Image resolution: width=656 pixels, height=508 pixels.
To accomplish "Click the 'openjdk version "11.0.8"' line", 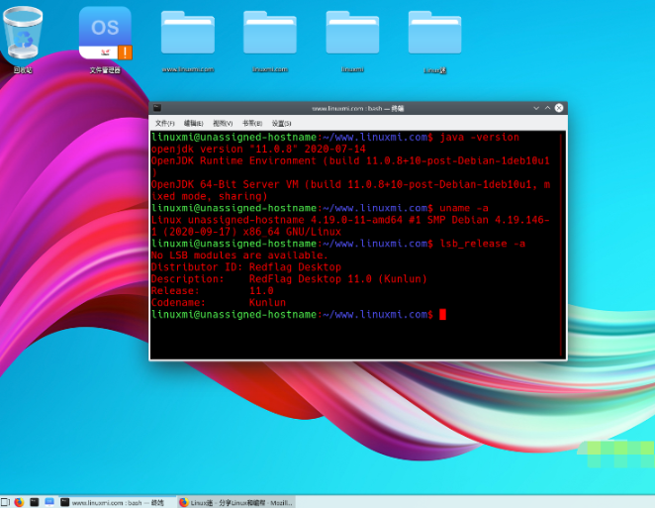I will (258, 150).
